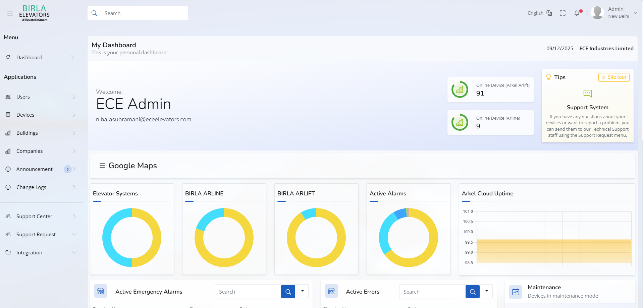
Task: Click the Maintenance calendar icon
Action: tap(516, 292)
